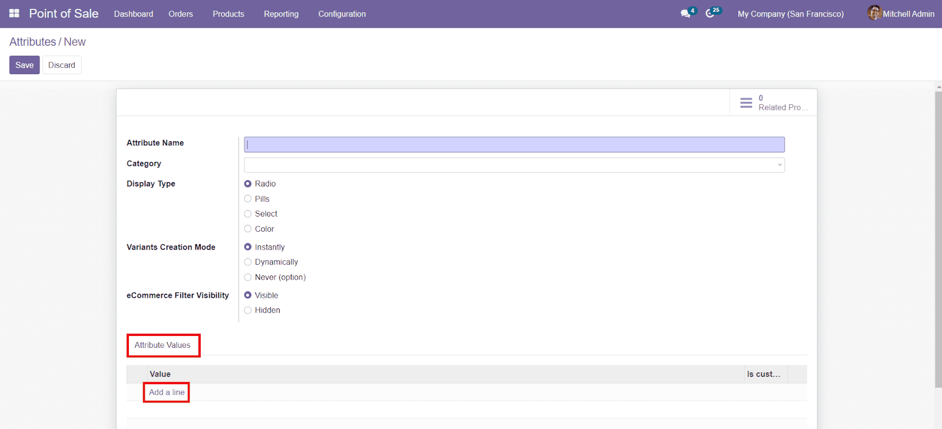Click the Display Type label

point(151,184)
